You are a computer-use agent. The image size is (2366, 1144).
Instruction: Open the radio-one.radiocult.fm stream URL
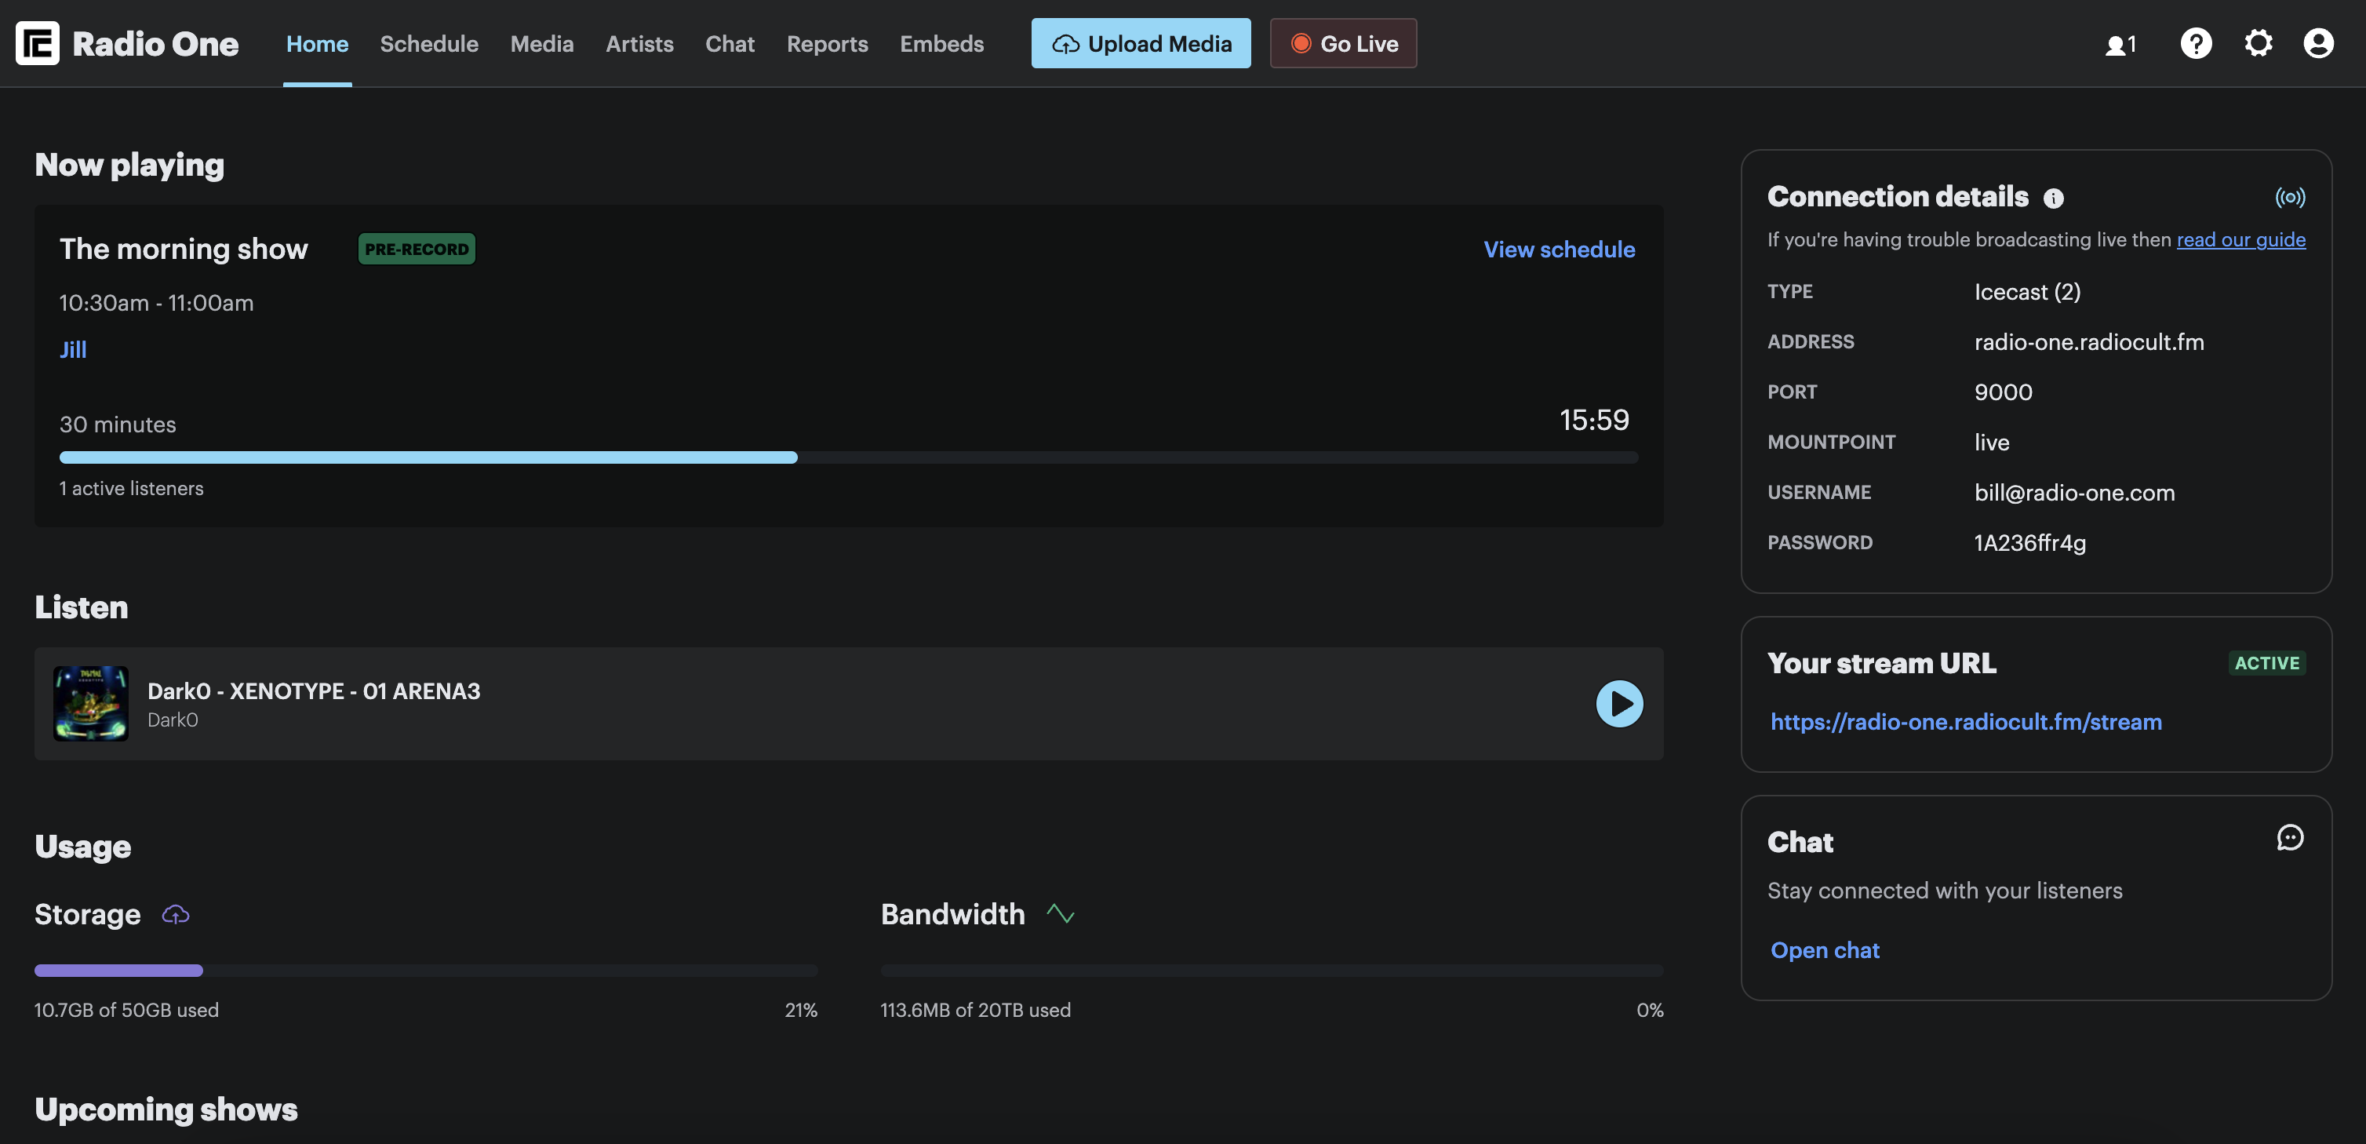[x=1966, y=721]
